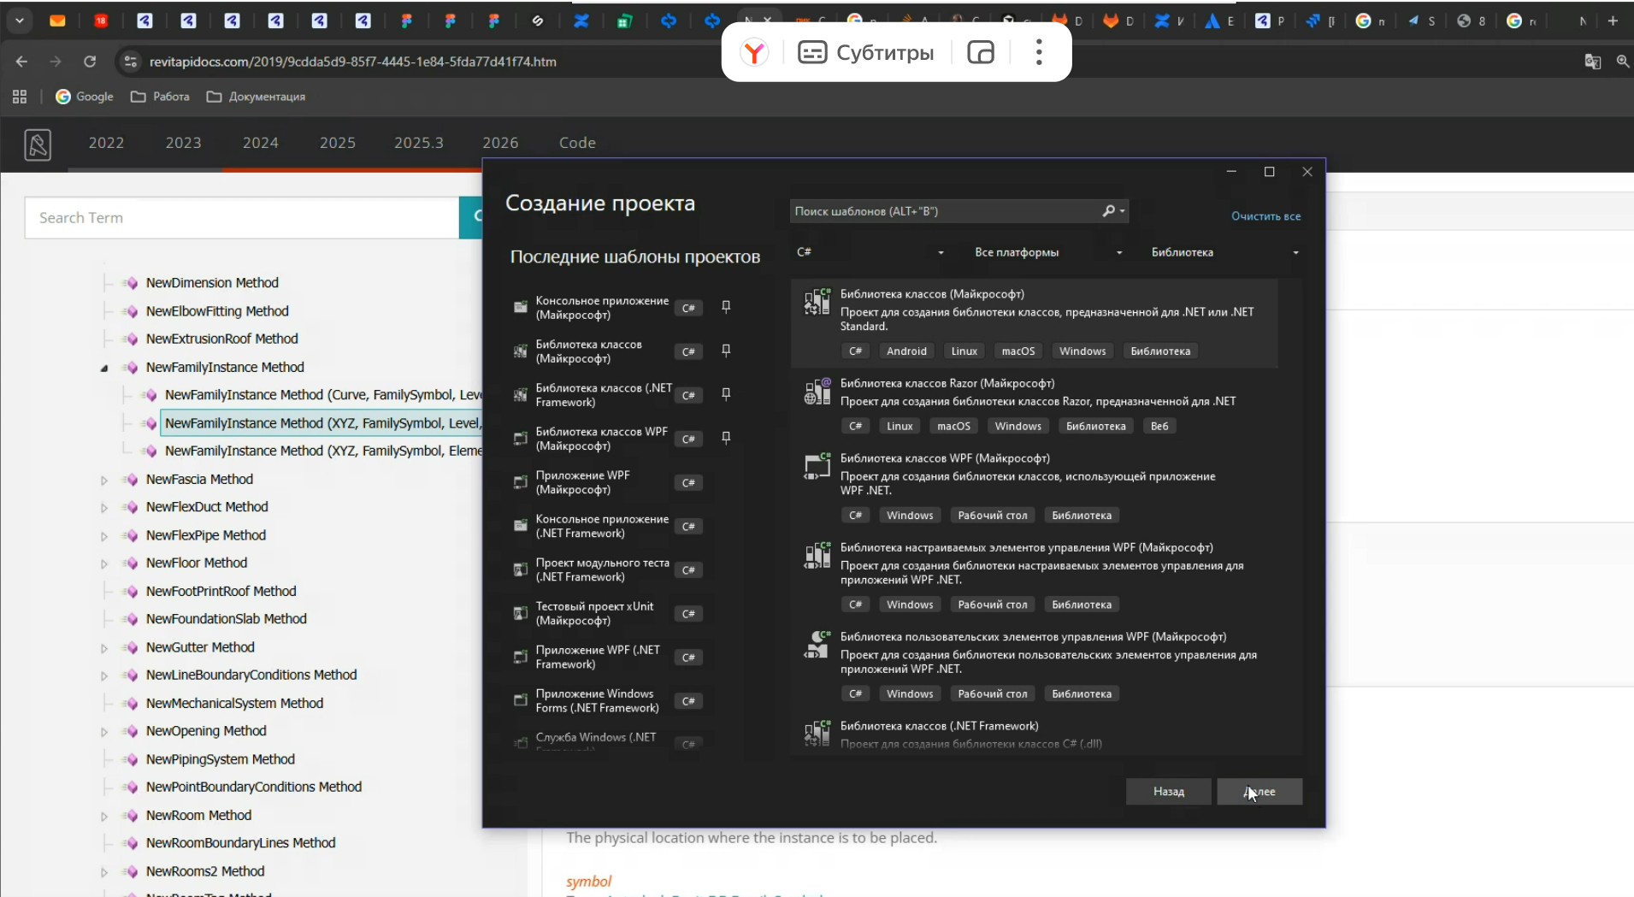1634x897 pixels.
Task: Switch to the 2024 API tab
Action: (260, 143)
